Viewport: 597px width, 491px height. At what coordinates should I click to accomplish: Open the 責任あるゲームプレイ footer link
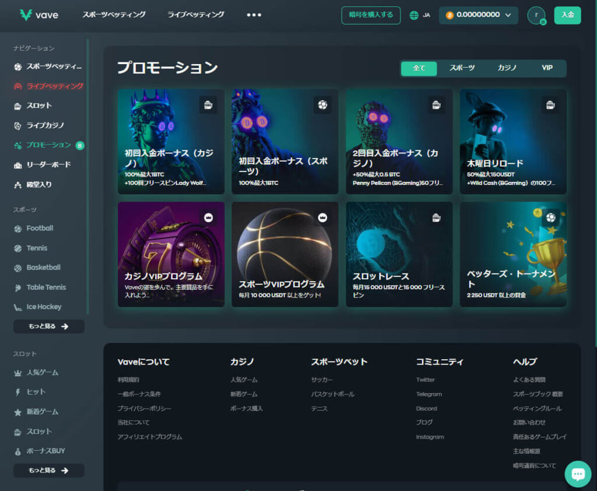point(540,437)
